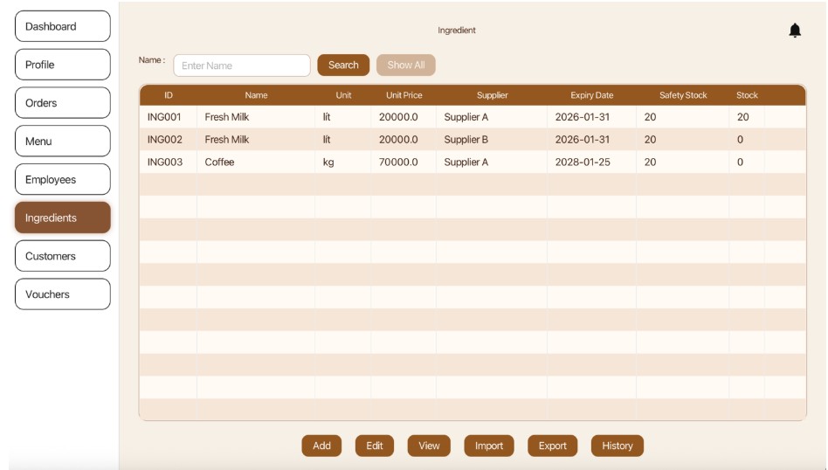The width and height of the screenshot is (828, 470).
Task: Select the Ingredients sidebar item
Action: click(x=63, y=218)
